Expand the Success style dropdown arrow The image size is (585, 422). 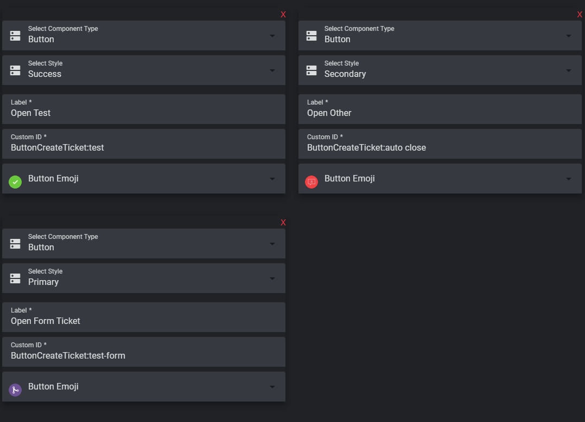pyautogui.click(x=272, y=70)
